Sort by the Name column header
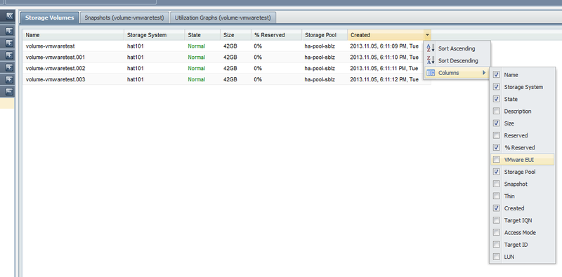This screenshot has height=277, width=562. point(74,35)
